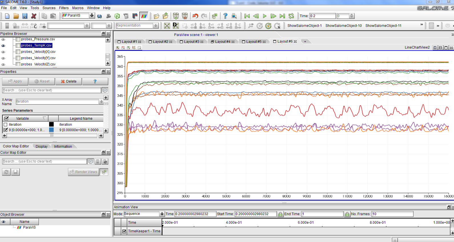This screenshot has width=454, height=242.
Task: Click the Help question mark icon
Action: click(225, 16)
